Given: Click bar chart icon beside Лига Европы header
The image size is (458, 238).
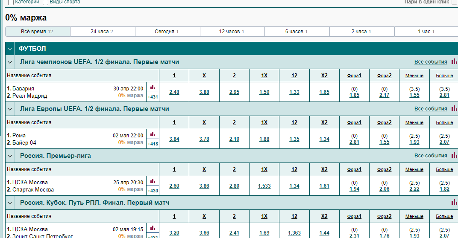Looking at the screenshot, I should click(454, 109).
